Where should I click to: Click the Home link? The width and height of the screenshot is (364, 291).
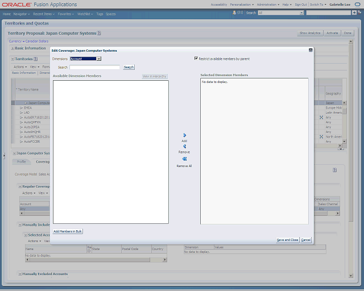click(7, 14)
